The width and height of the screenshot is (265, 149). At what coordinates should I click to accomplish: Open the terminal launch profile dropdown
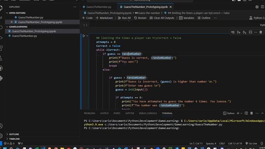pos(241,113)
